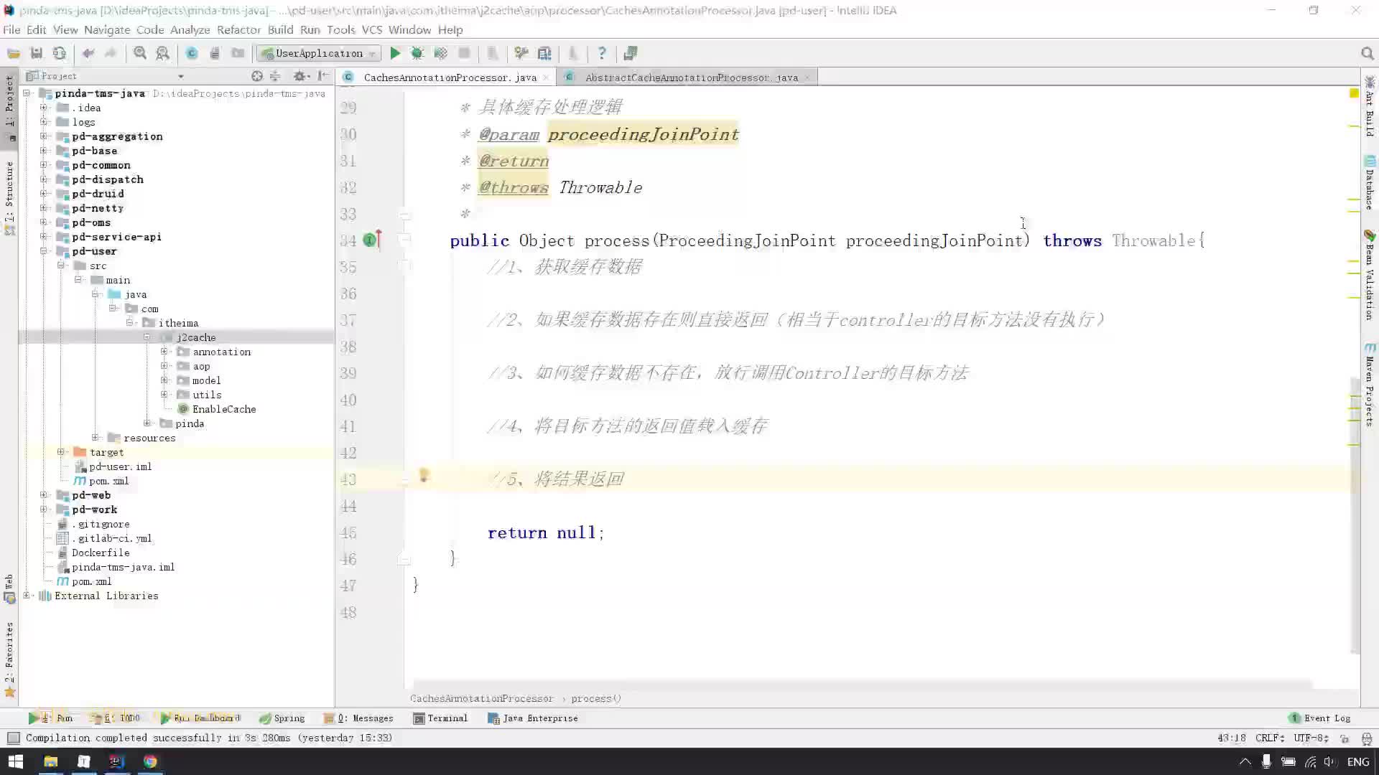Open the Maven Projects side panel
The width and height of the screenshot is (1379, 775).
click(1370, 384)
